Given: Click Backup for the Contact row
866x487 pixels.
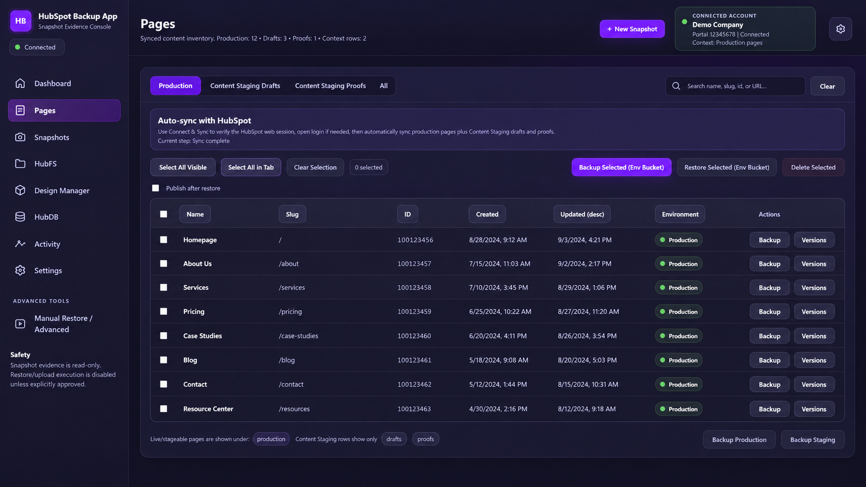Looking at the screenshot, I should point(769,385).
